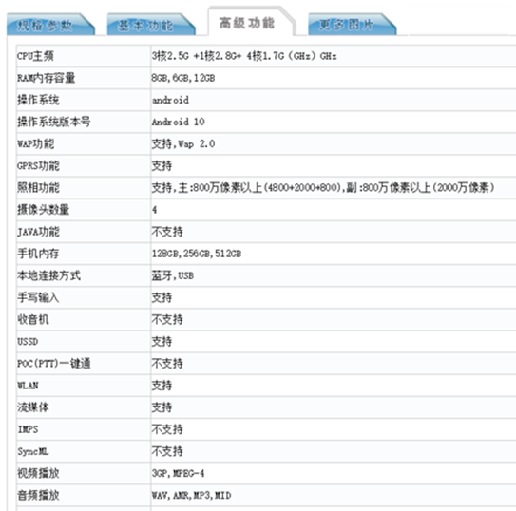Click the RAM内存容量 row label
516x511 pixels.
point(46,78)
